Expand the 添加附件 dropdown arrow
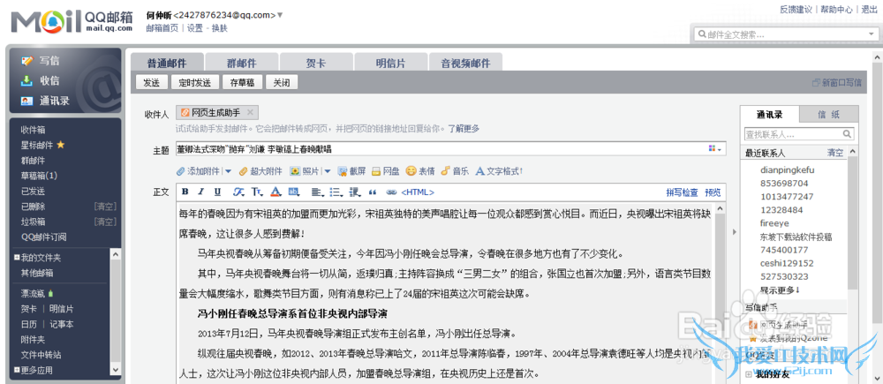Viewport: 883px width, 384px height. pos(229,171)
